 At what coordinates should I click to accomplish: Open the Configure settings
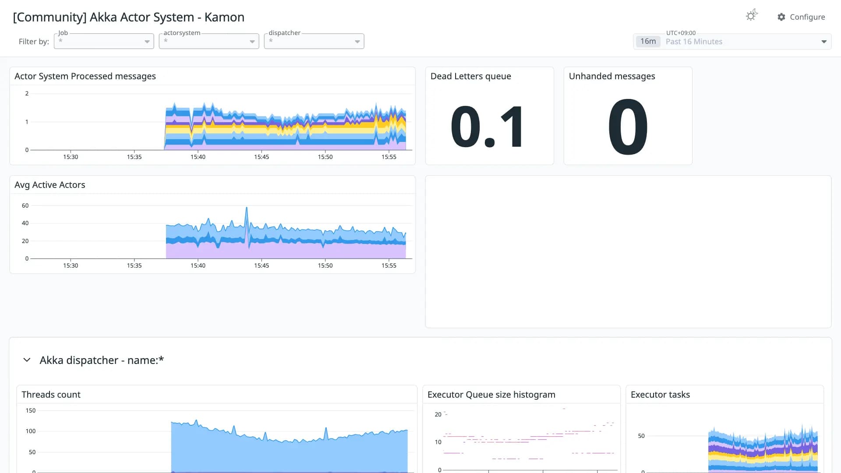click(x=801, y=17)
